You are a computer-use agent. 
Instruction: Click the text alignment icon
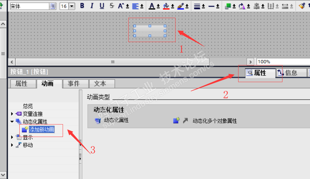tap(135, 6)
